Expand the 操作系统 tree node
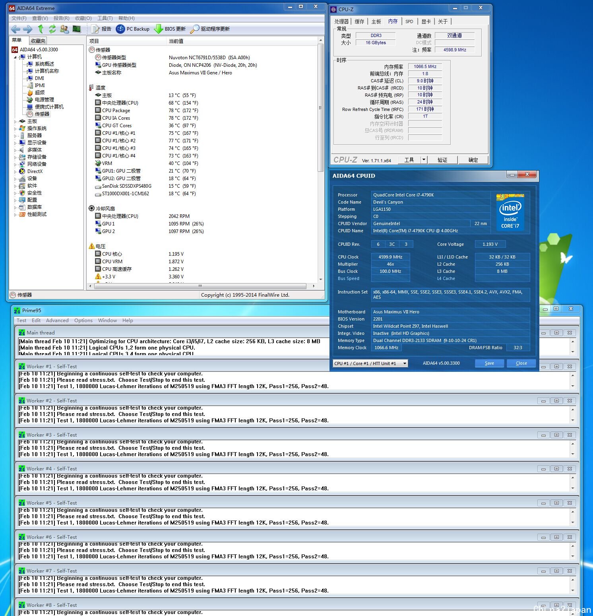The width and height of the screenshot is (593, 616). tap(16, 128)
